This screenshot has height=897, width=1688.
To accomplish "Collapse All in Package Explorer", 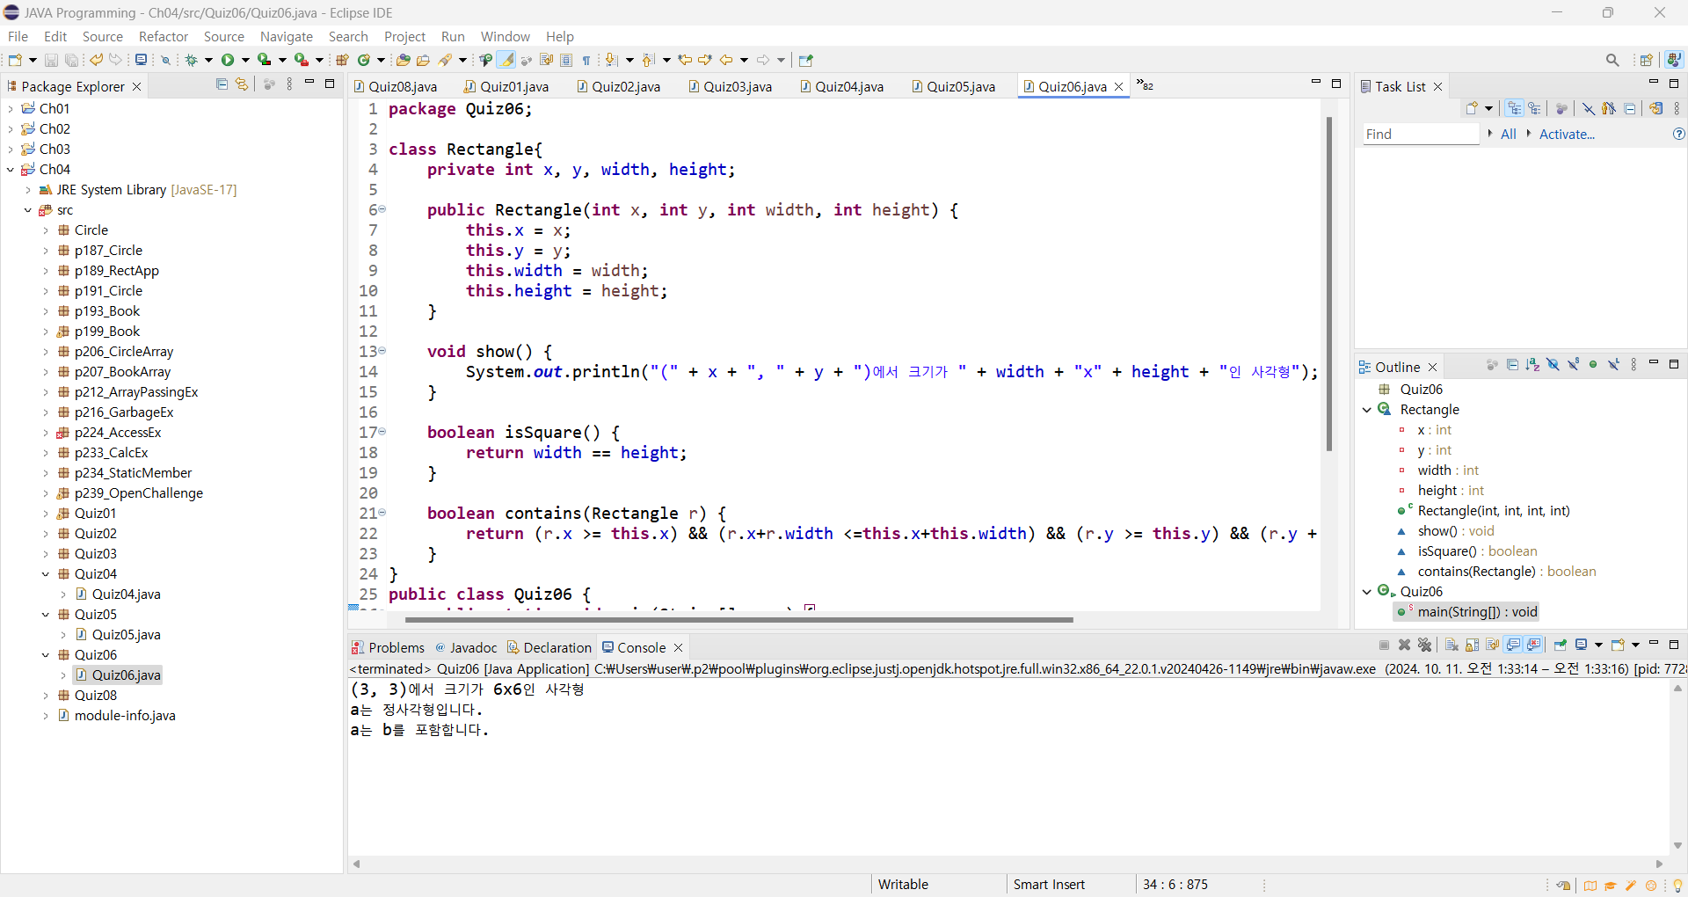I will pyautogui.click(x=222, y=84).
